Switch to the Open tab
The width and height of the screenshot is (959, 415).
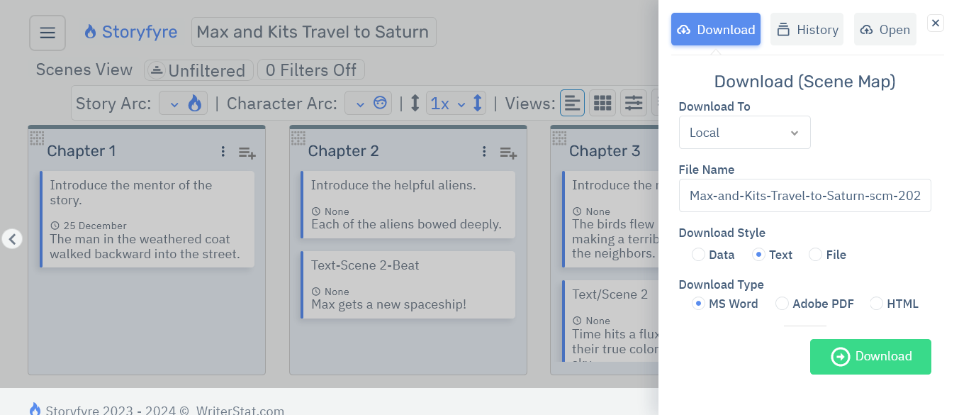click(x=885, y=30)
